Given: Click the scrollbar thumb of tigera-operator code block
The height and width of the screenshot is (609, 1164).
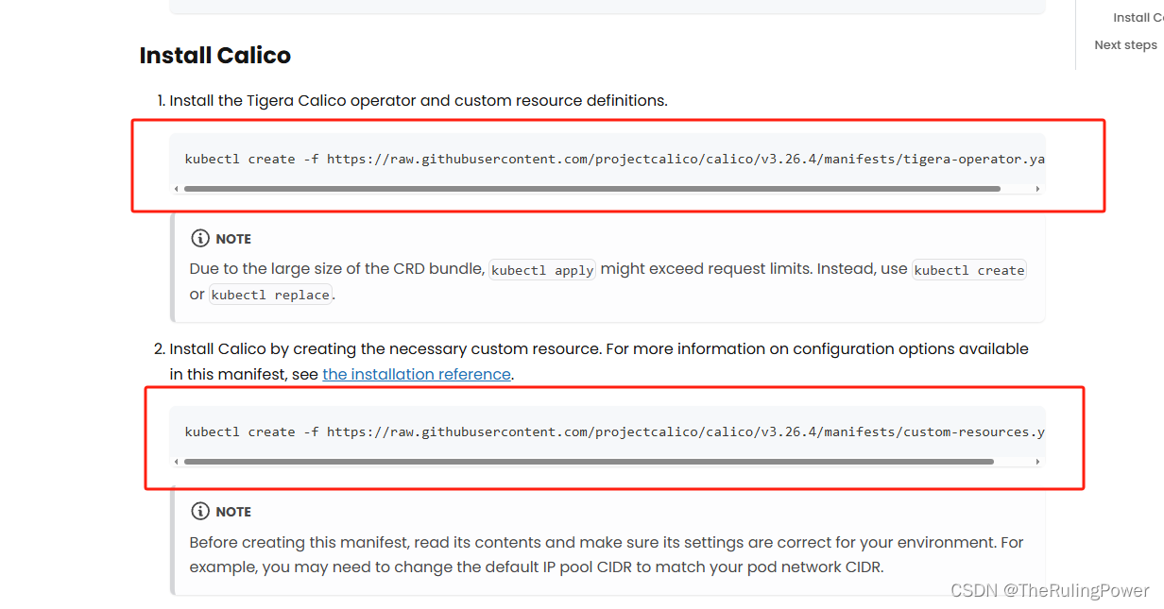Looking at the screenshot, I should tap(591, 189).
